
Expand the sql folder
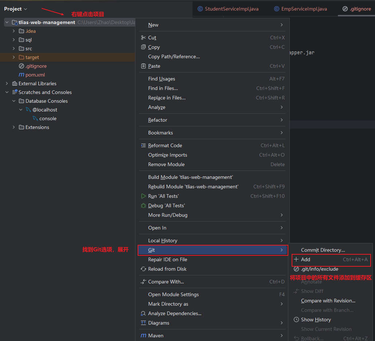pyautogui.click(x=13, y=40)
